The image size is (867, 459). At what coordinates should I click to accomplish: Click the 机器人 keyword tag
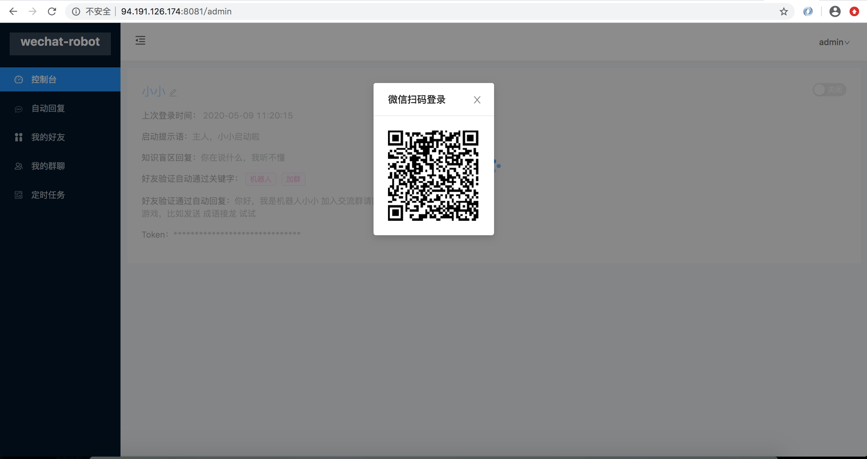(261, 179)
